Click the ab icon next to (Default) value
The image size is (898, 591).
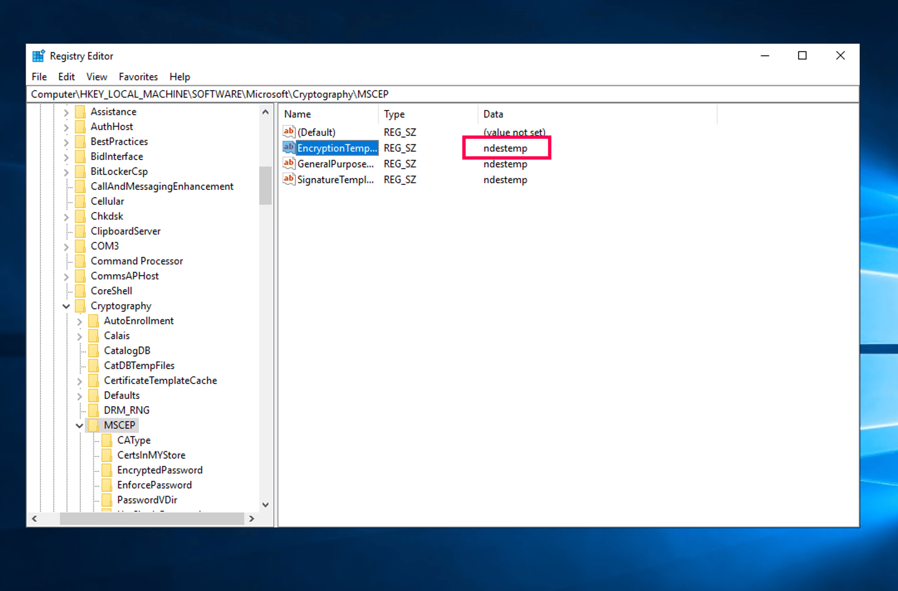tap(288, 132)
